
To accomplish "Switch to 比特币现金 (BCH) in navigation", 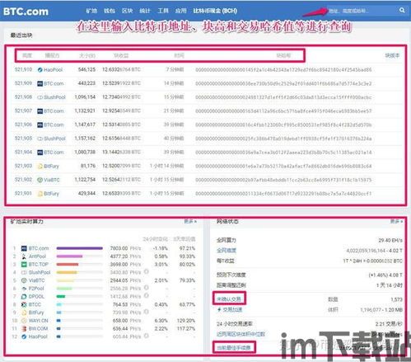I will (215, 11).
